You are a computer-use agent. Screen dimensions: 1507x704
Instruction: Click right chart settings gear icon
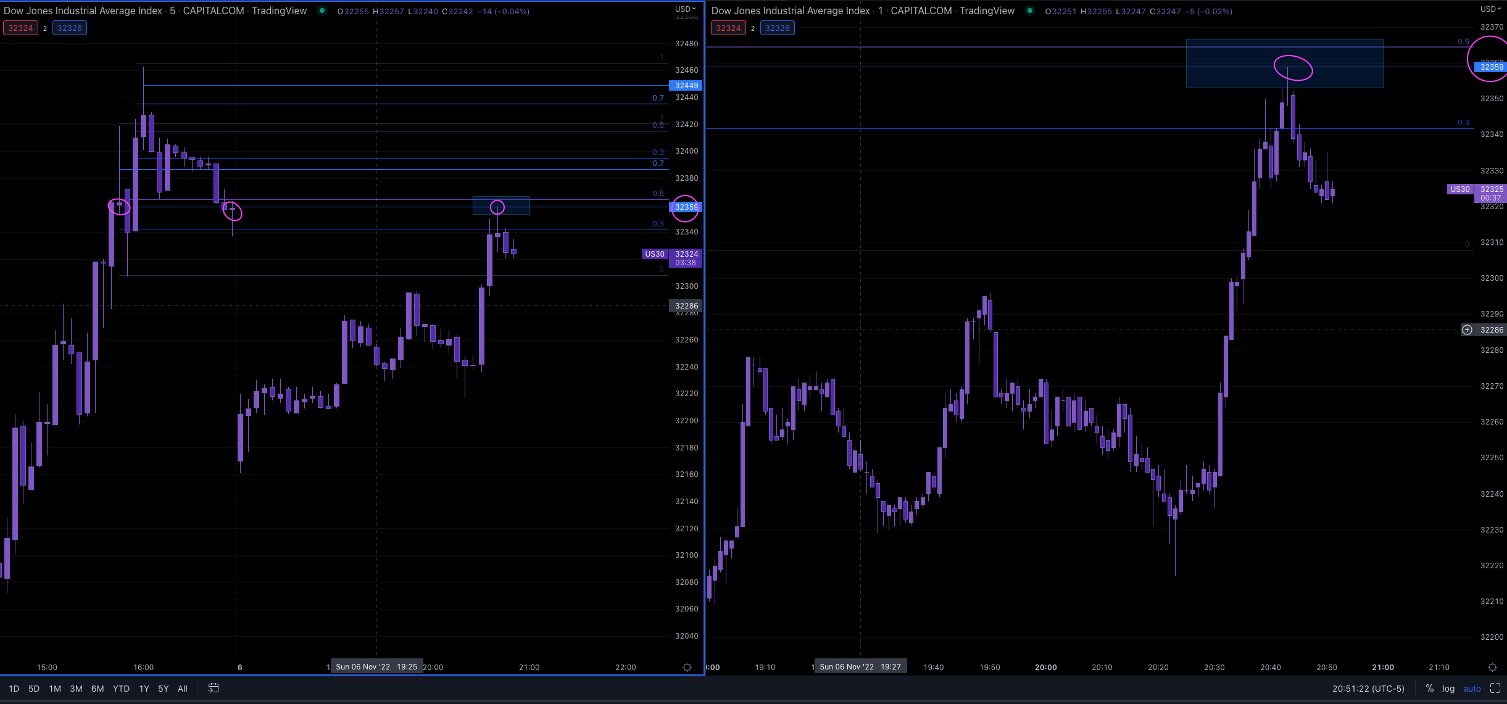coord(1492,667)
